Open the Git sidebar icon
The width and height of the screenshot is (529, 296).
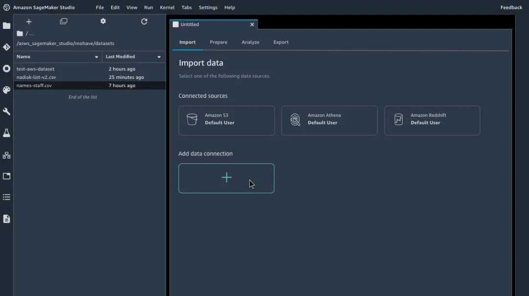(x=6, y=47)
